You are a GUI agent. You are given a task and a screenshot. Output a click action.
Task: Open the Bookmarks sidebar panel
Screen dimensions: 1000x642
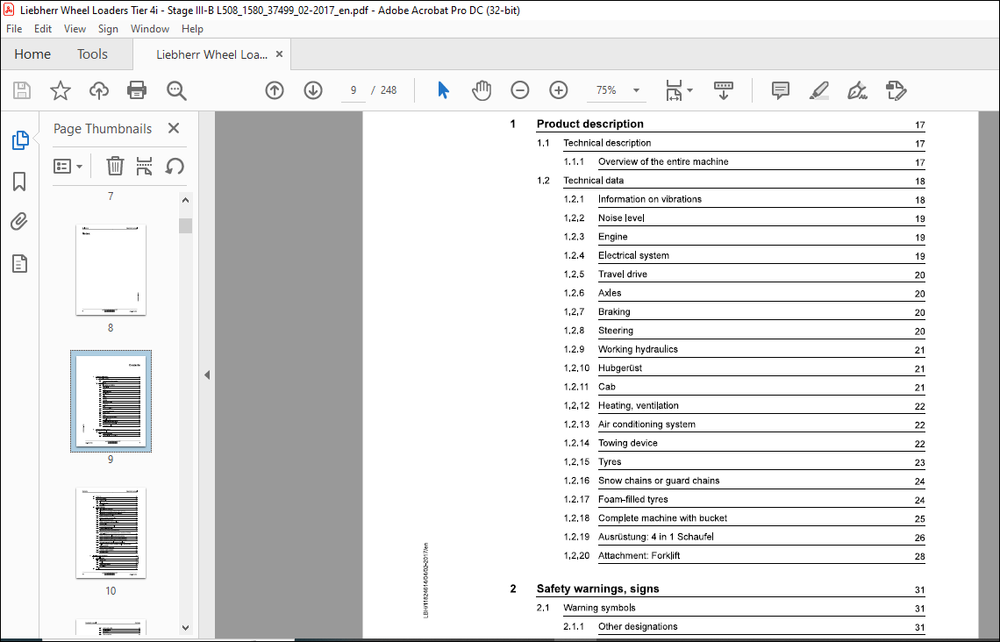coord(19,181)
